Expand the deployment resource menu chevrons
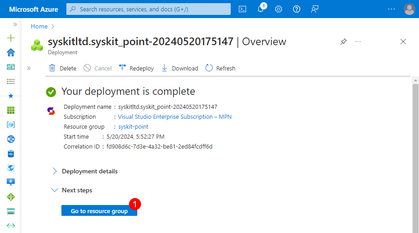 click(x=29, y=68)
